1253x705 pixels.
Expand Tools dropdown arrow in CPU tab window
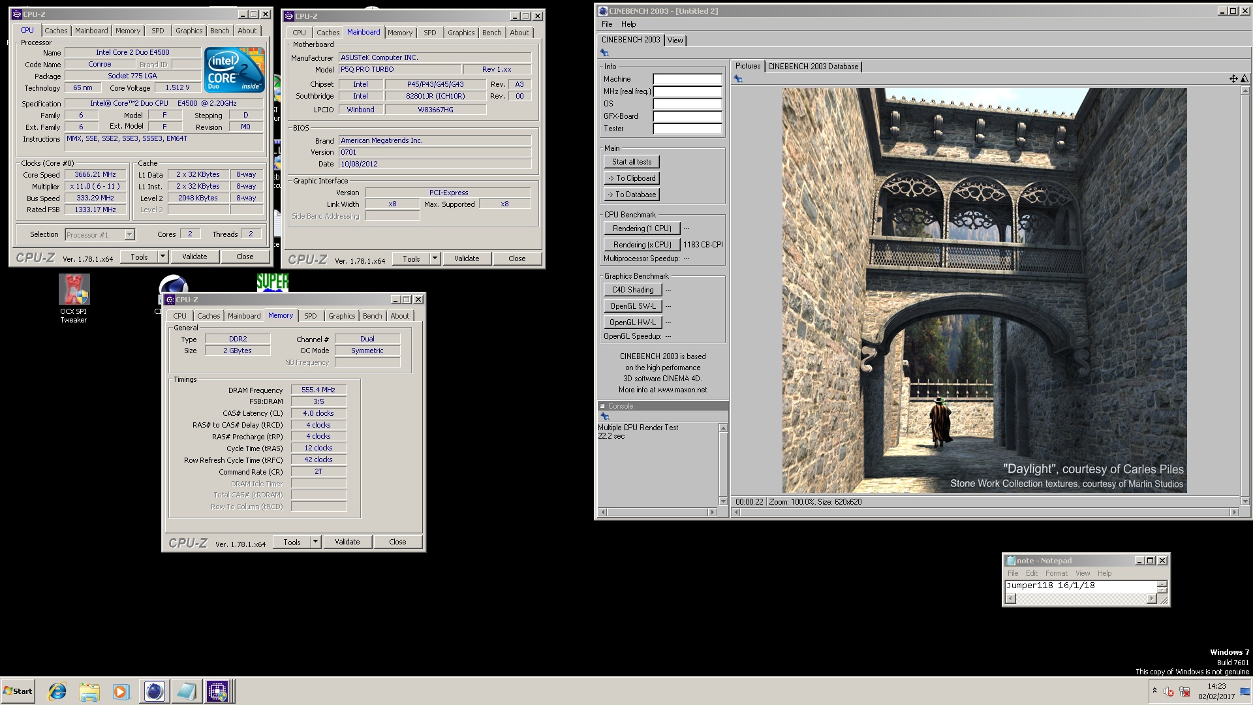pyautogui.click(x=162, y=257)
